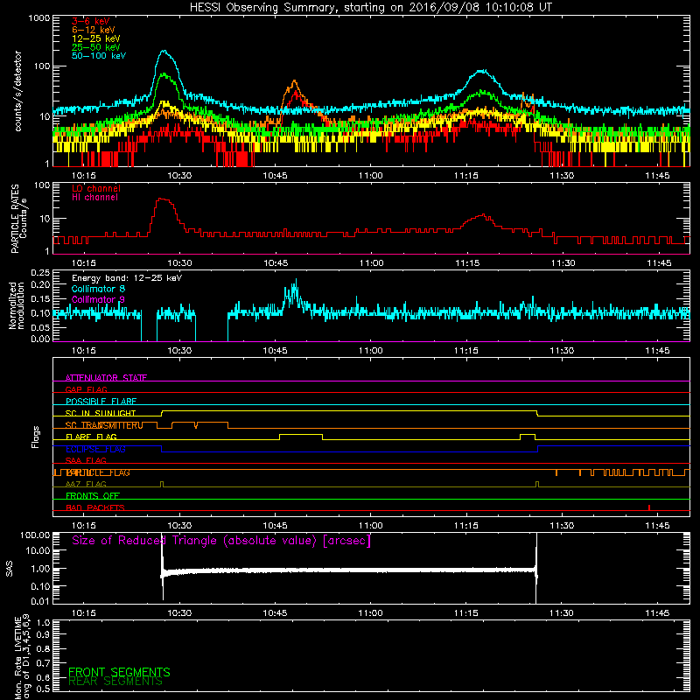Select the REAR SEGMENTS legend label
The image size is (700, 700).
(x=115, y=681)
